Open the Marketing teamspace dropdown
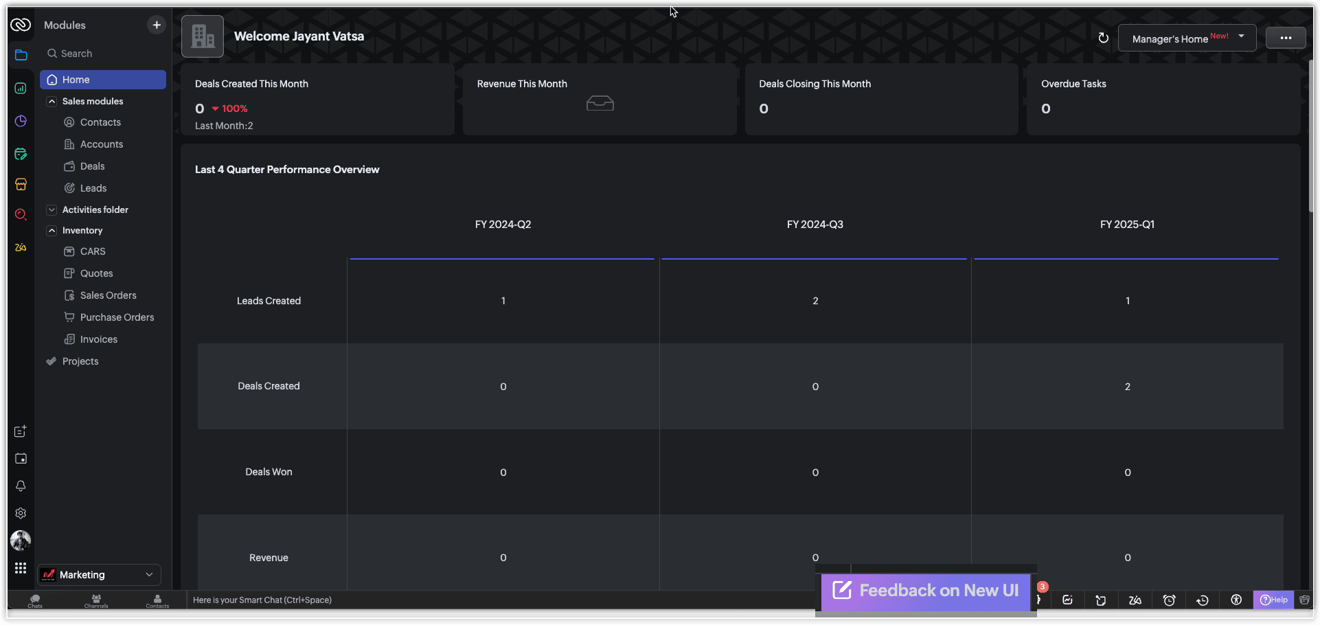The width and height of the screenshot is (1320, 625). click(100, 575)
